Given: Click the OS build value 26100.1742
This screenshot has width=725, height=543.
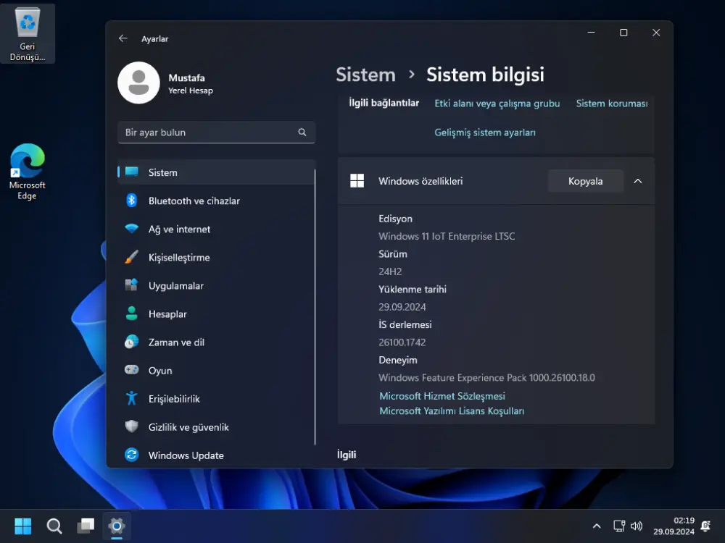Looking at the screenshot, I should point(402,342).
